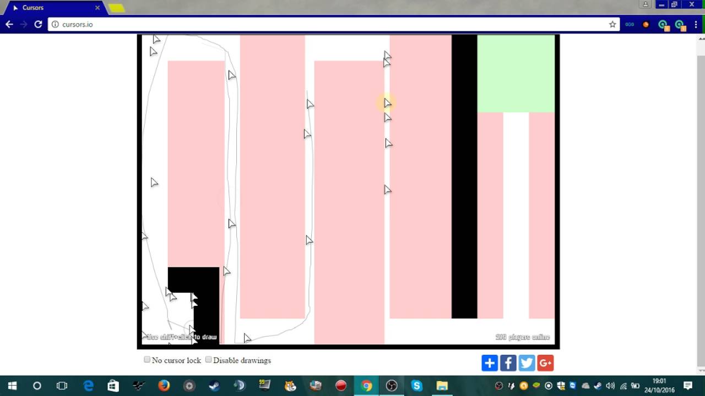Open the Scratch cat taskbar icon
Image resolution: width=705 pixels, height=396 pixels.
click(x=290, y=386)
